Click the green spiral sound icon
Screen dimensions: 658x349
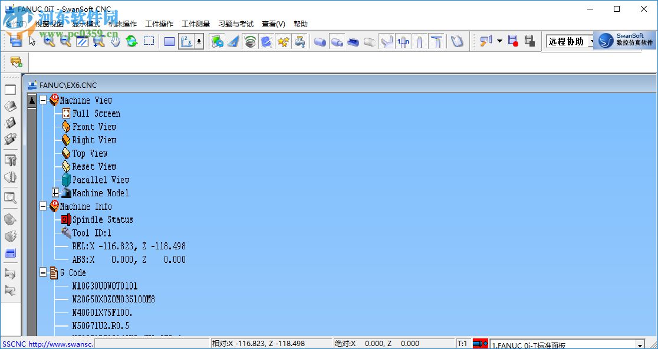[x=250, y=41]
